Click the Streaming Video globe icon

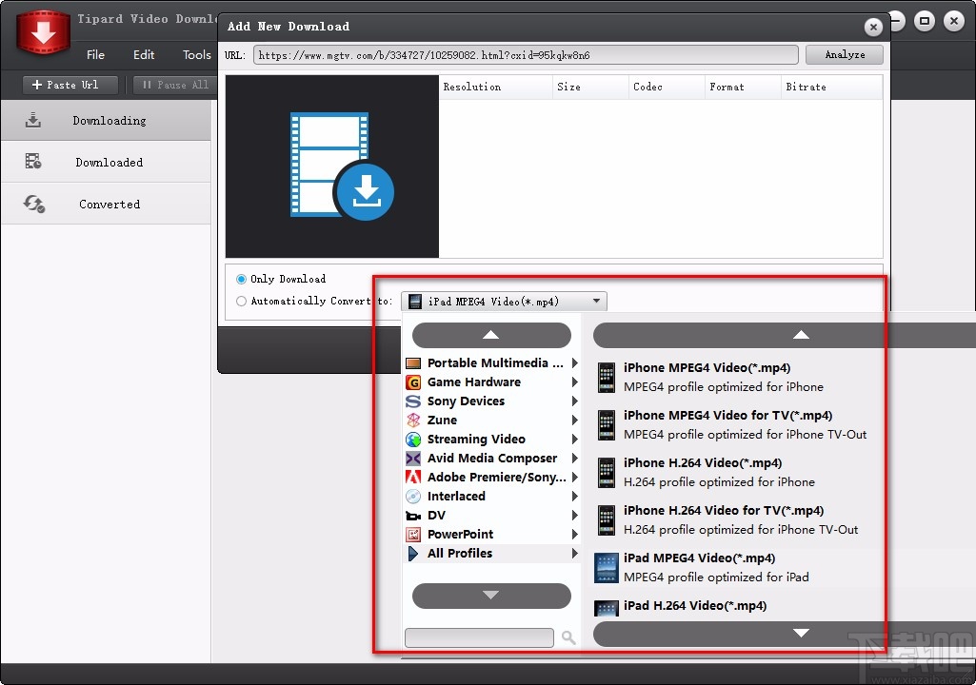[x=413, y=440]
